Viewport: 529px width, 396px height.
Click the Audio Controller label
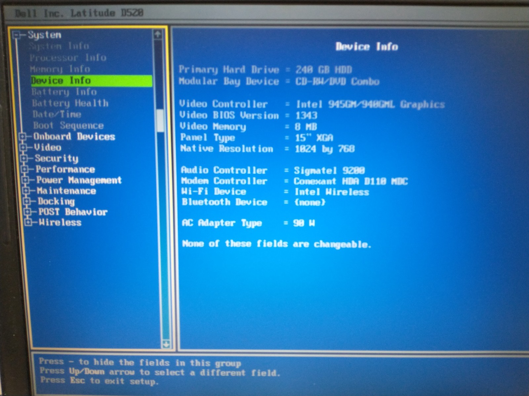tap(224, 170)
